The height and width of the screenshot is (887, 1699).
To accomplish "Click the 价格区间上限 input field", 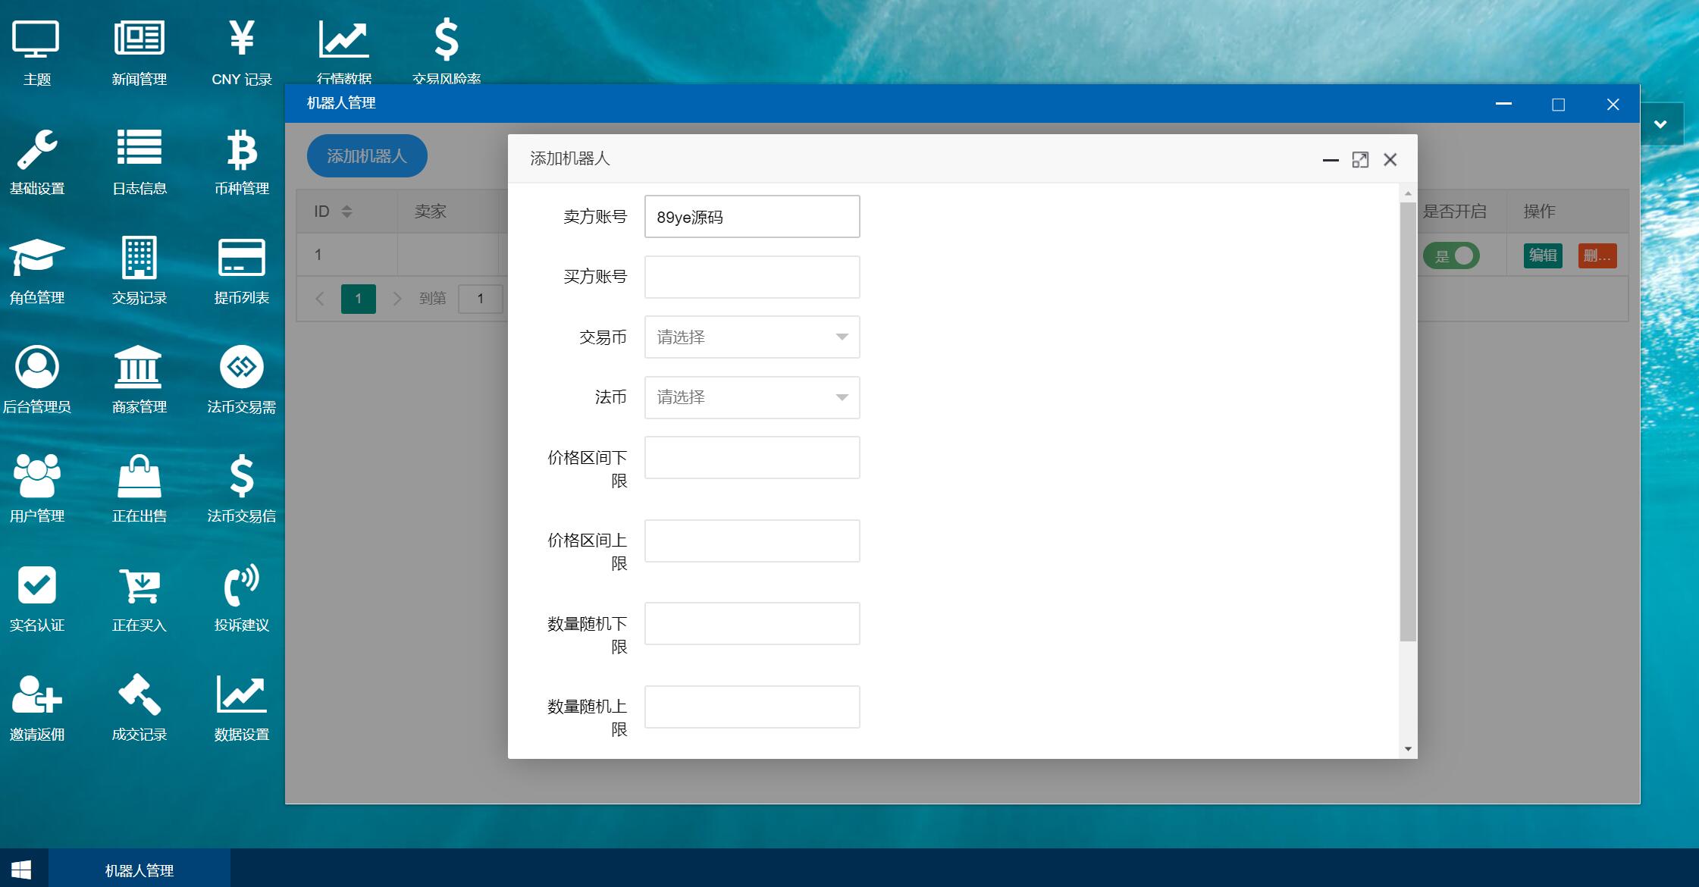I will pyautogui.click(x=752, y=541).
